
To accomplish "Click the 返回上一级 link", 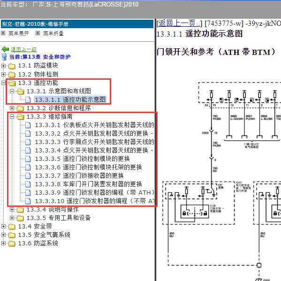I will point(23,49).
